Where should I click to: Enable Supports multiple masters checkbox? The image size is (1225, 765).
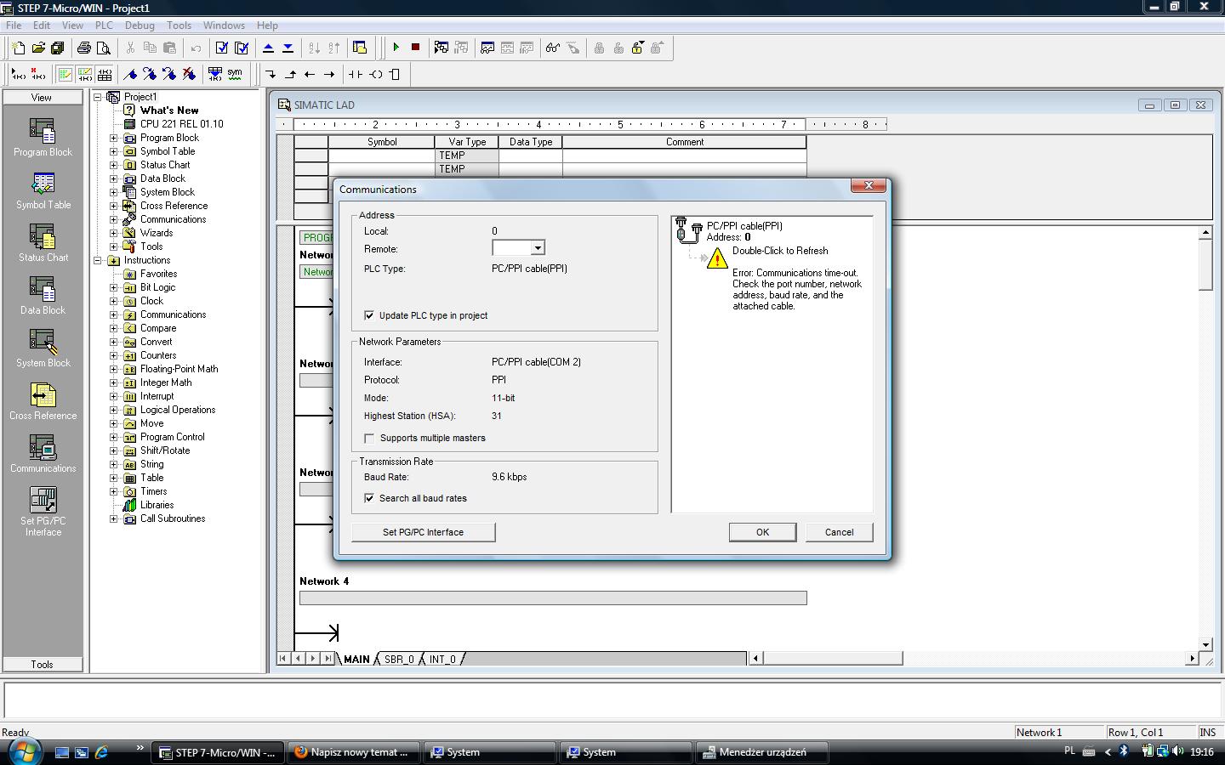click(369, 439)
